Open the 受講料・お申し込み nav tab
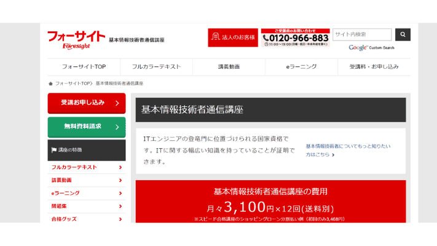This screenshot has height=246, width=437. click(374, 67)
